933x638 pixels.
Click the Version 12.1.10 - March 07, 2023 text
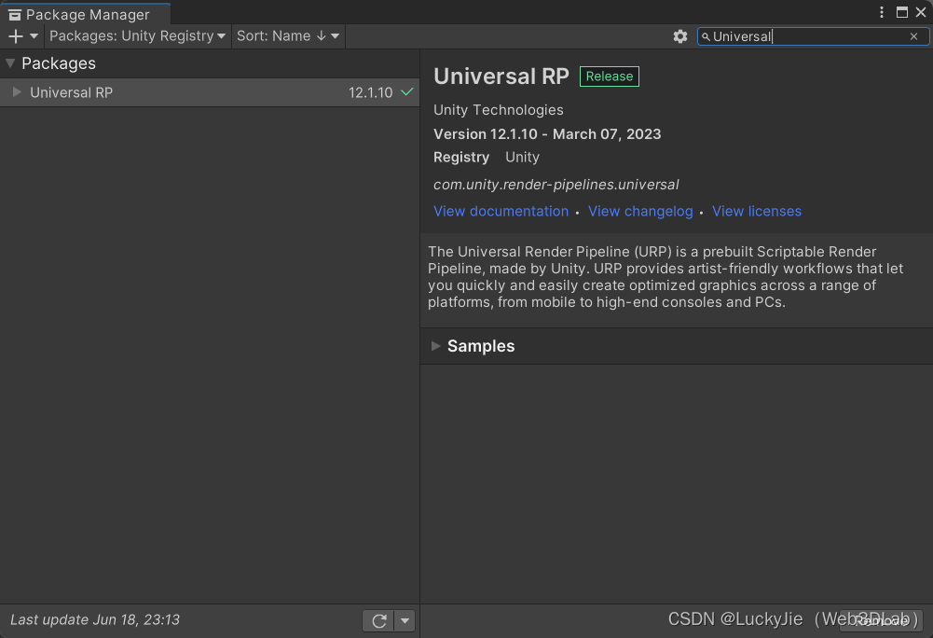547,134
